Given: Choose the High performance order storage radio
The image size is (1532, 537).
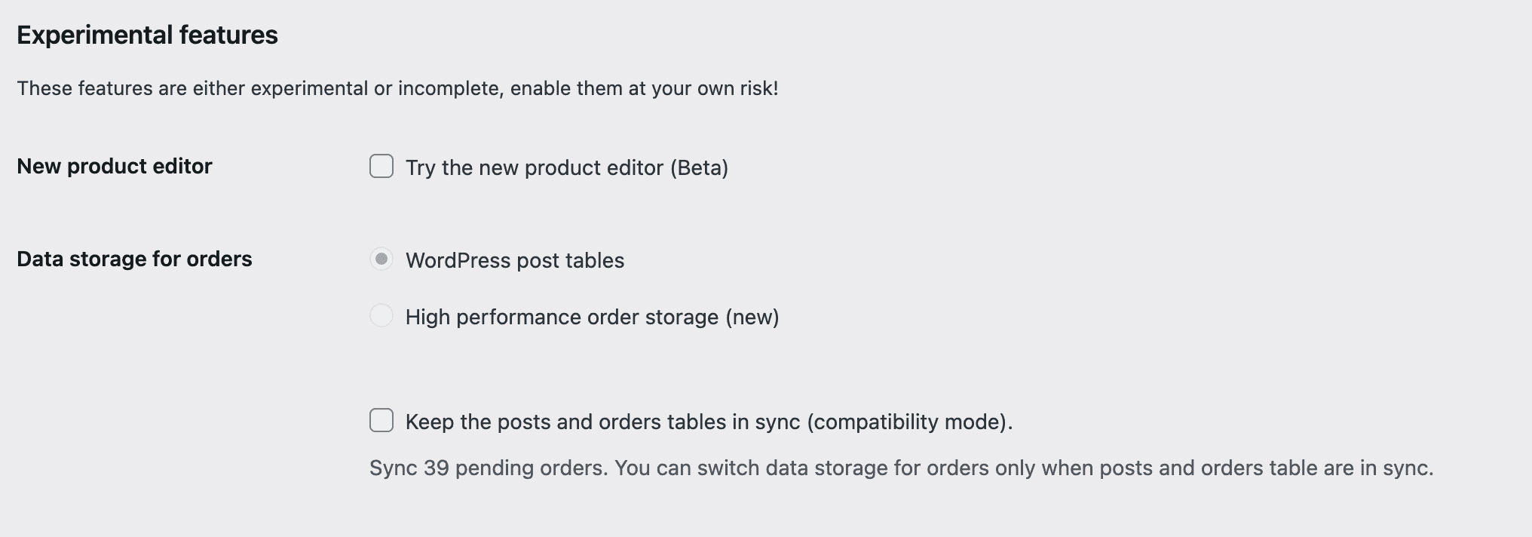Looking at the screenshot, I should 381,315.
